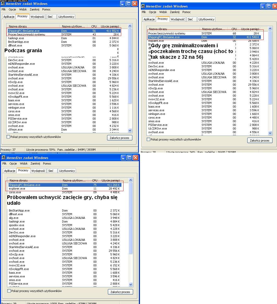277x304 pixels.
Task: Open the Zamknij menu in the top-right window
Action: click(175, 12)
